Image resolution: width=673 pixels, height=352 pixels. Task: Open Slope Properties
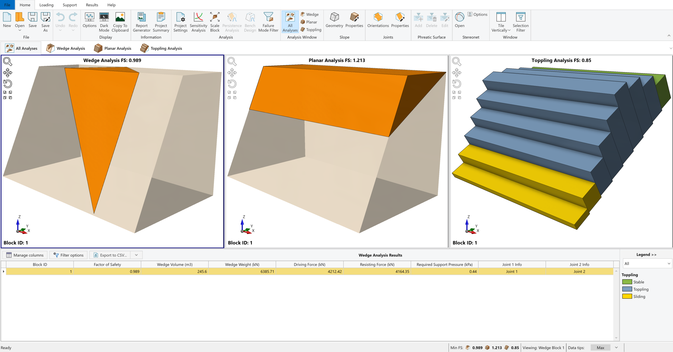pyautogui.click(x=354, y=20)
